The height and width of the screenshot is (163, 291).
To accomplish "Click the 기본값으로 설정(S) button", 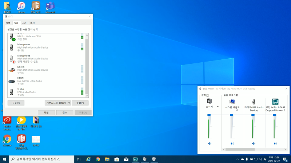I will coord(56,103).
